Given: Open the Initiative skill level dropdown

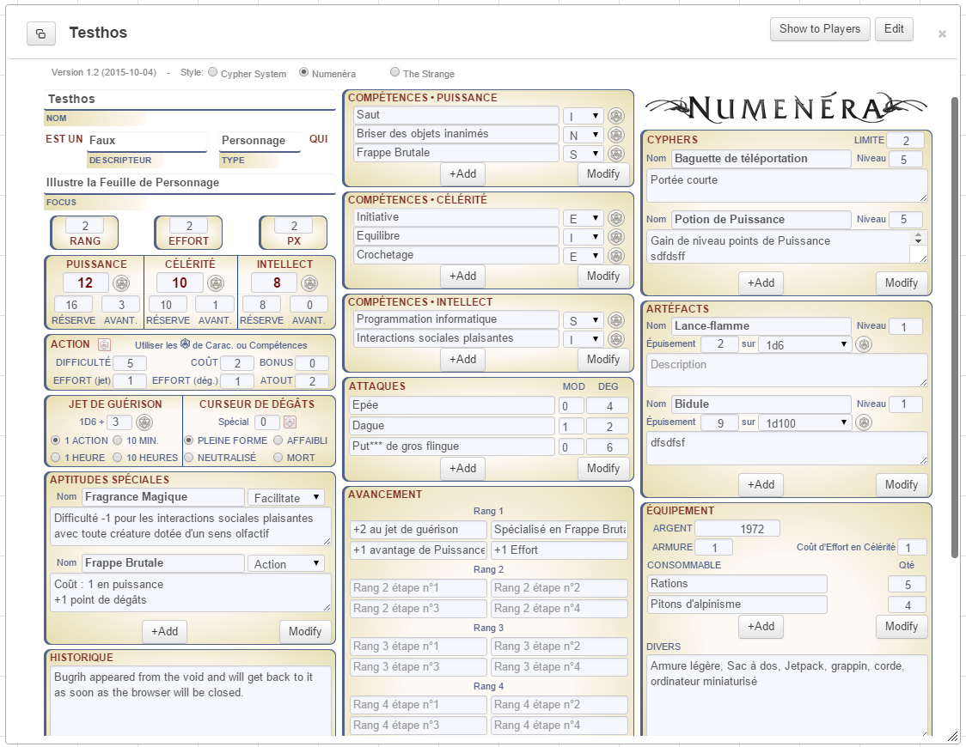Looking at the screenshot, I should coord(583,218).
